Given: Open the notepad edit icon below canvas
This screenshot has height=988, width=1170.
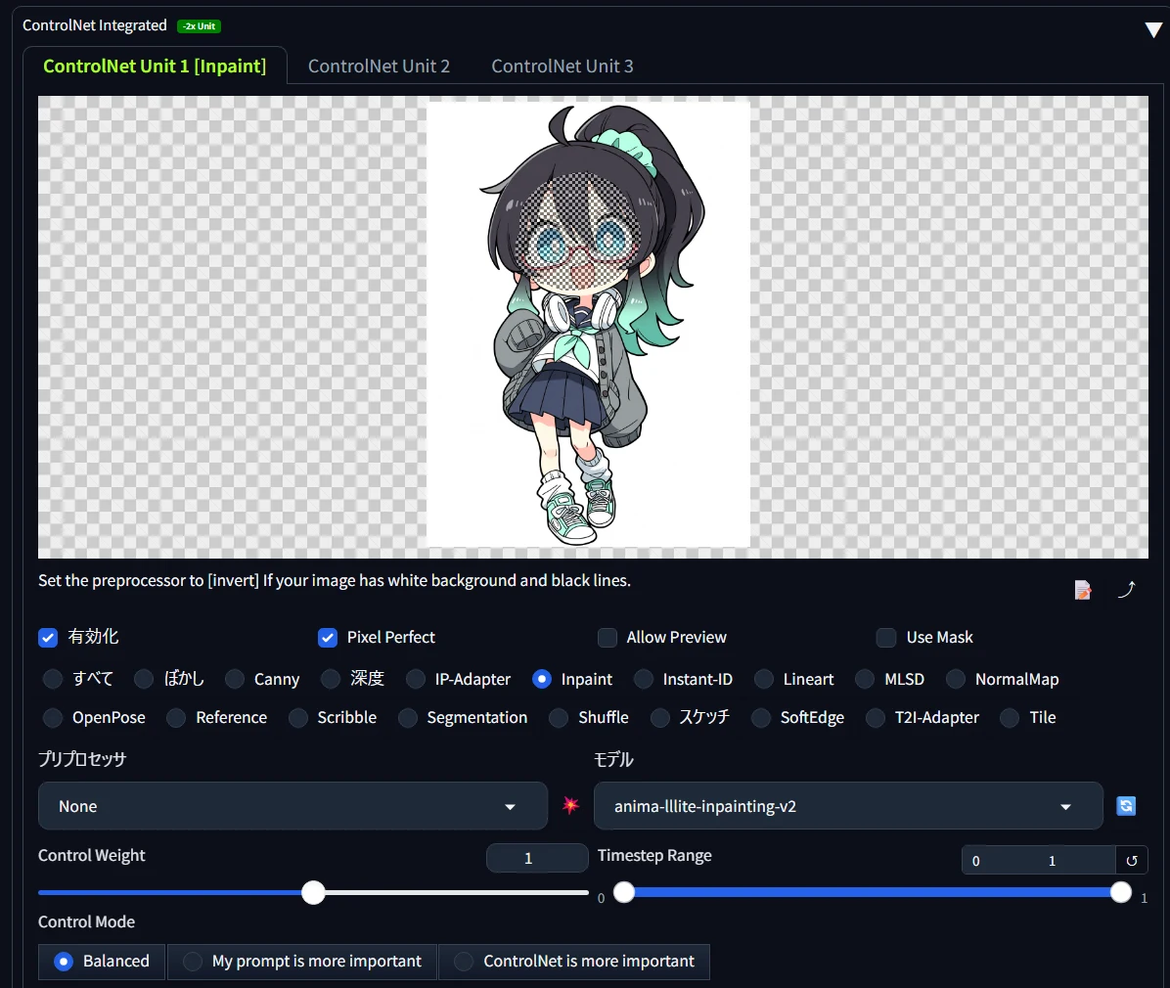Looking at the screenshot, I should pyautogui.click(x=1083, y=590).
